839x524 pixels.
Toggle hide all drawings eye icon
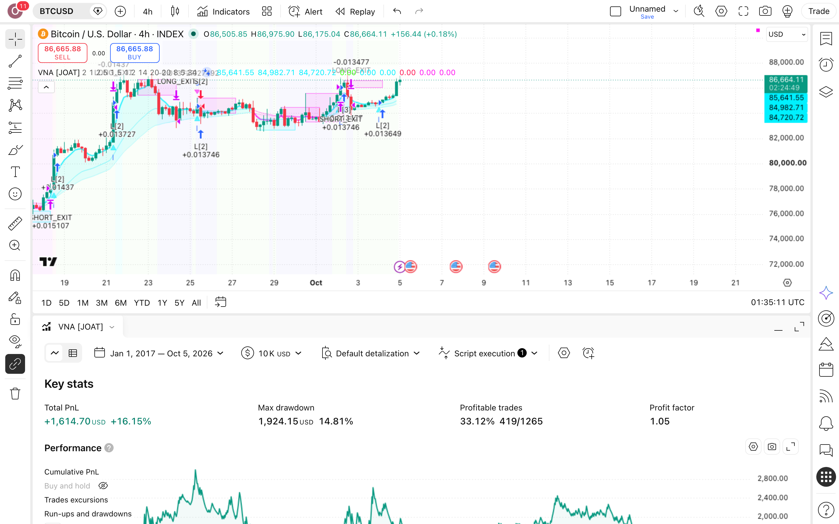coord(15,342)
